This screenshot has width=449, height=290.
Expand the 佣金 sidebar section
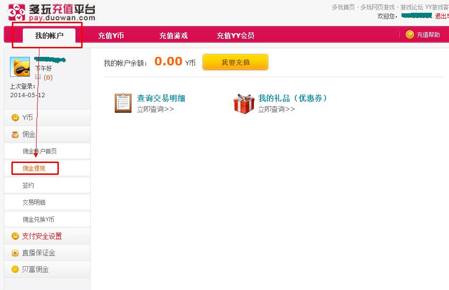28,134
